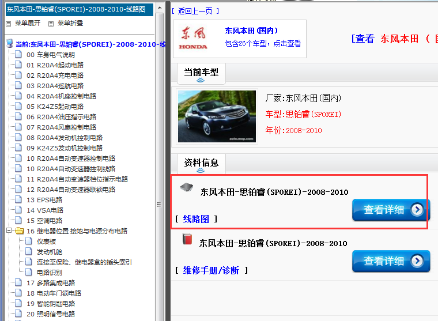Collapse the 16 继电器位置 tree node
This screenshot has height=321, width=438.
click(9, 231)
